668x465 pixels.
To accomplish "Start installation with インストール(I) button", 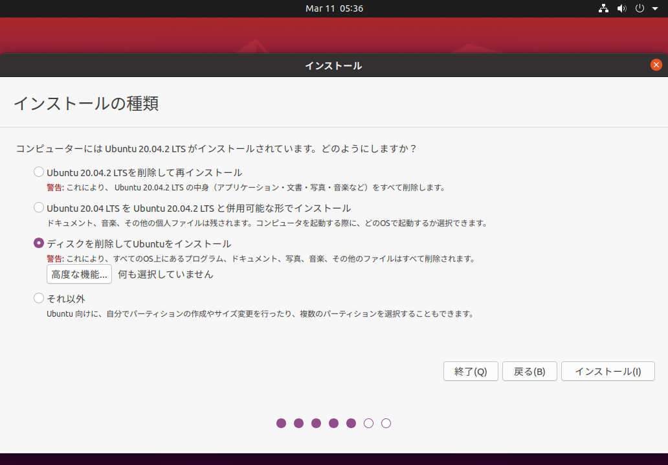I will (x=608, y=371).
